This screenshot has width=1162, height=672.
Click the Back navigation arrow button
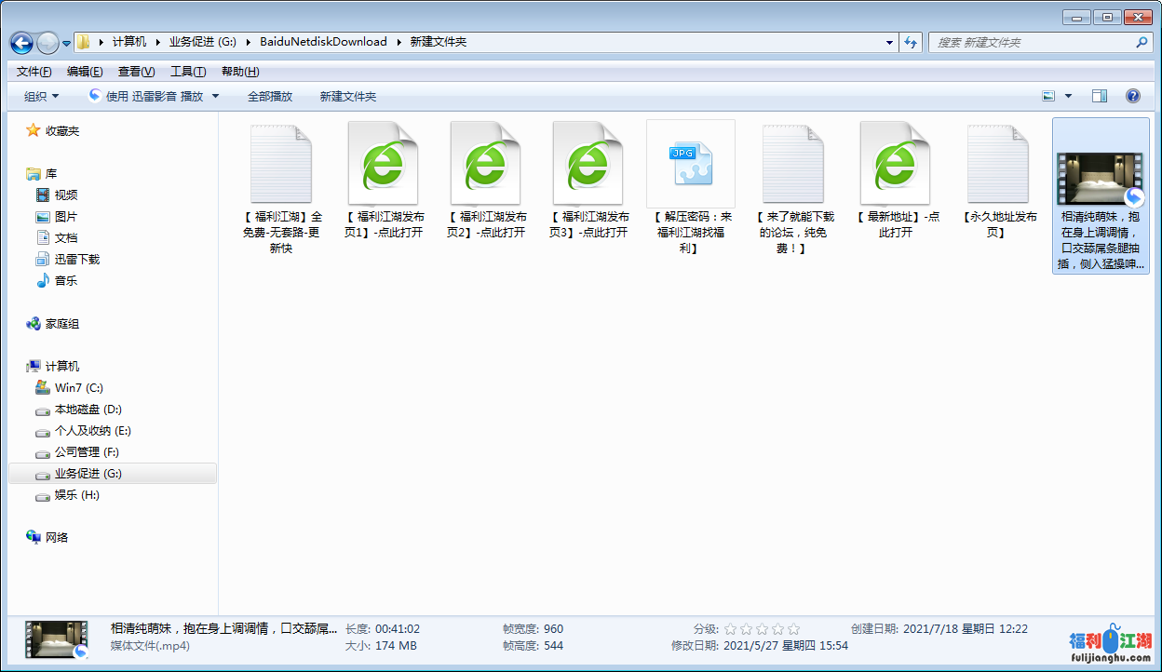[22, 43]
